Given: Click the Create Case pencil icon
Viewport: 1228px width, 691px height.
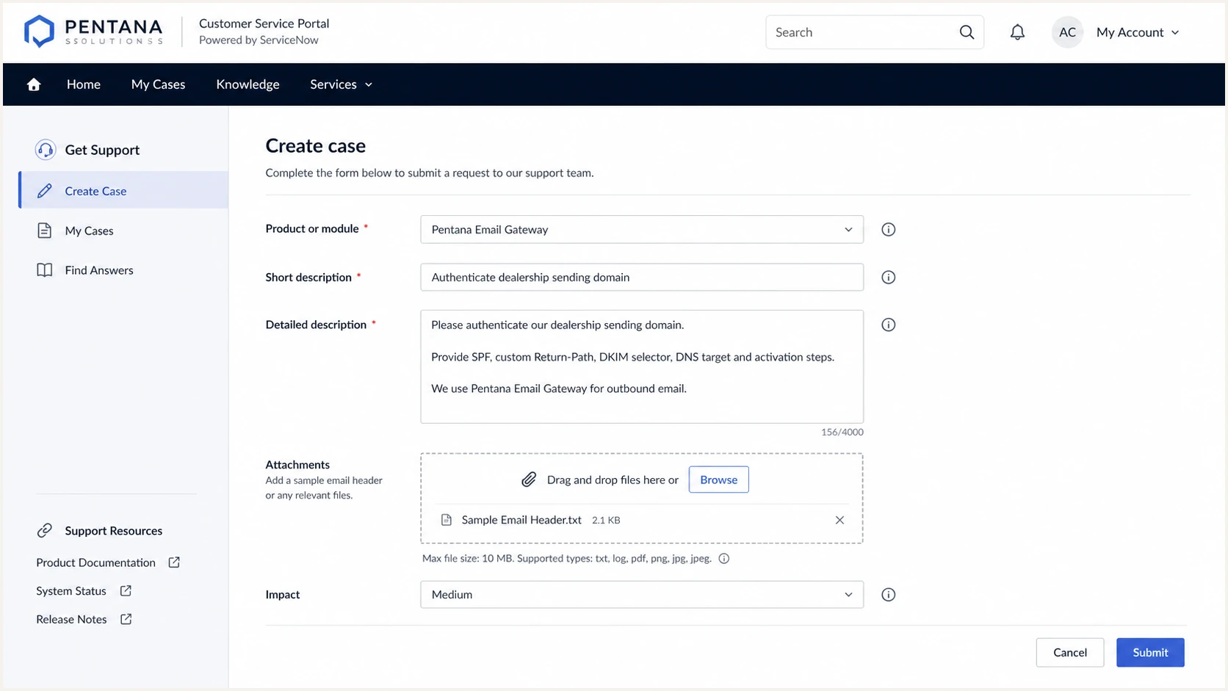Looking at the screenshot, I should (x=45, y=191).
